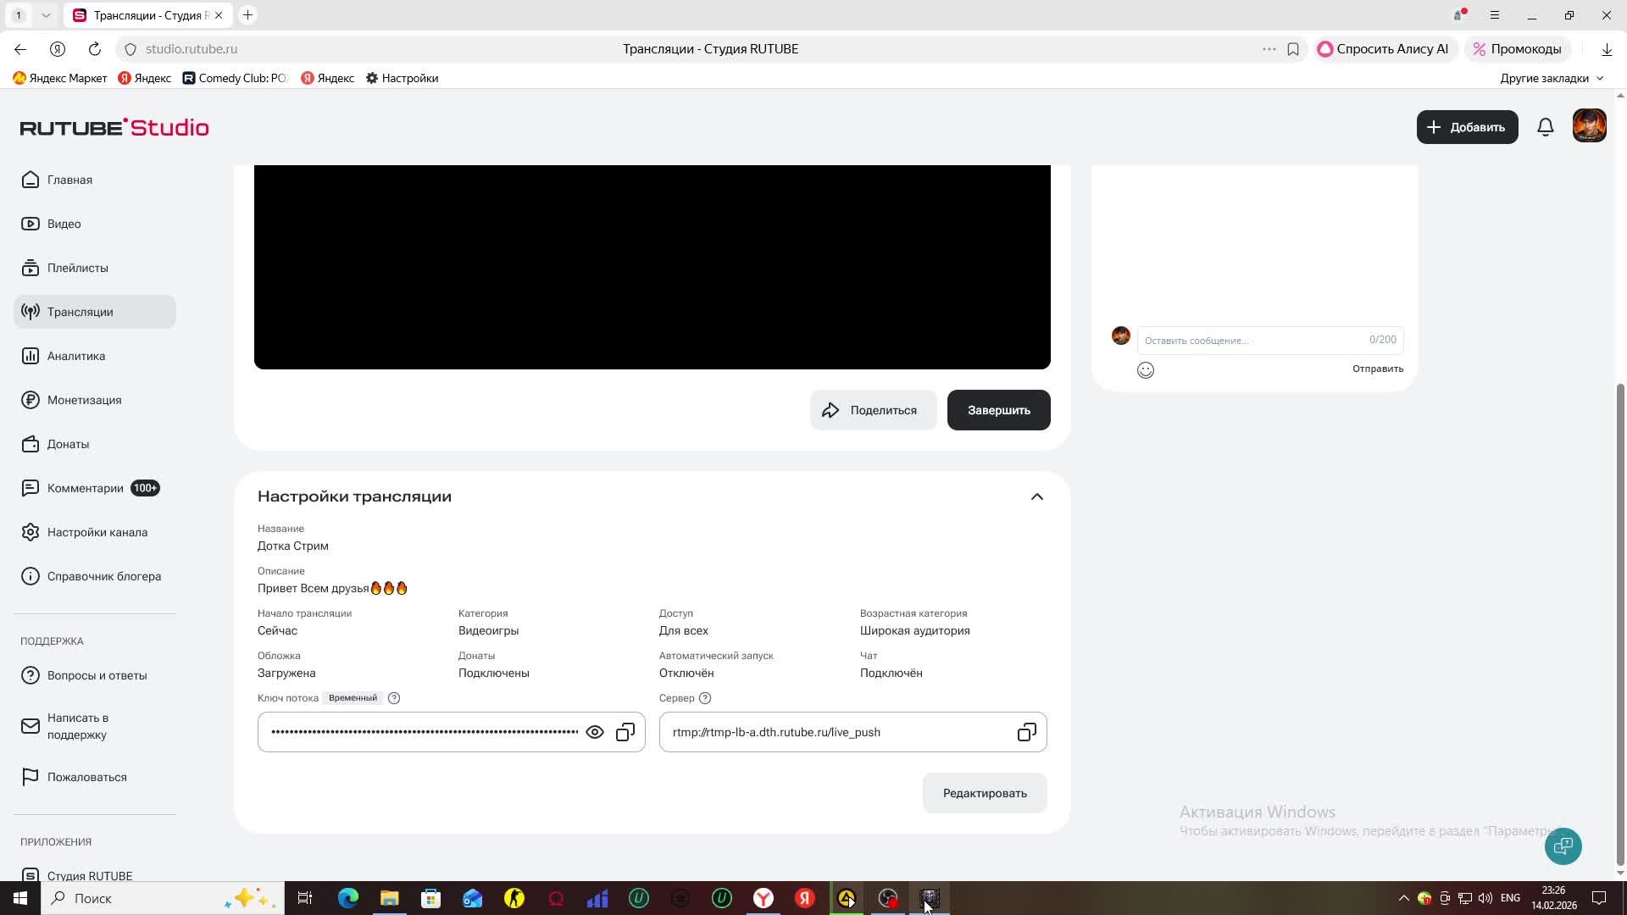Image resolution: width=1627 pixels, height=915 pixels.
Task: Click help icon next to Ключ потока
Action: click(x=394, y=698)
